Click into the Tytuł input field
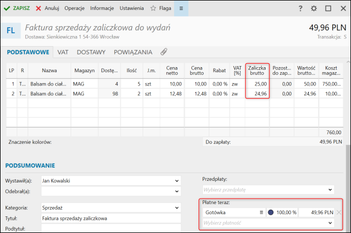 click(x=111, y=218)
